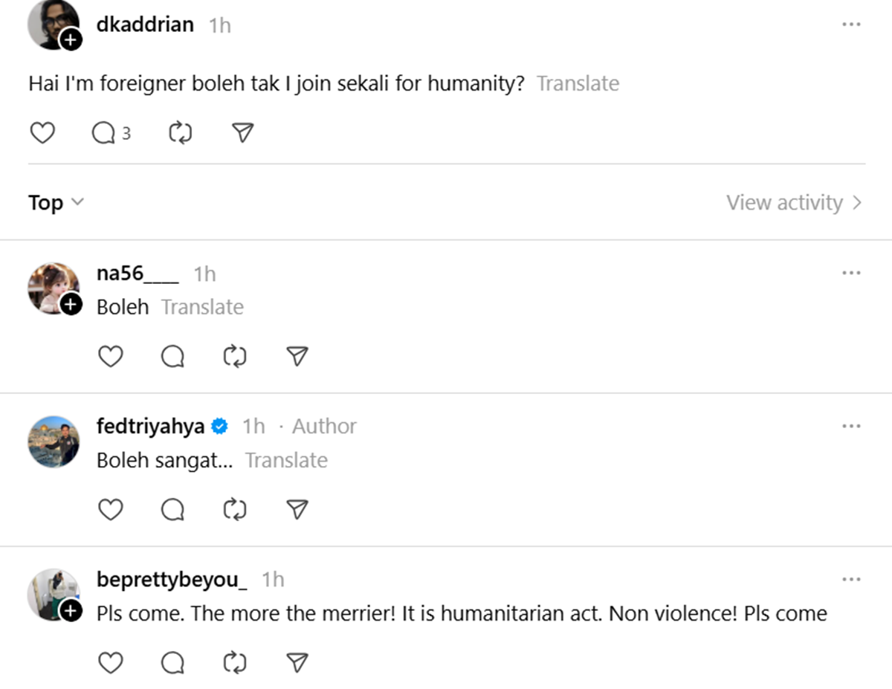
Task: Like dkaddrian's post with the heart icon
Action: tap(42, 133)
